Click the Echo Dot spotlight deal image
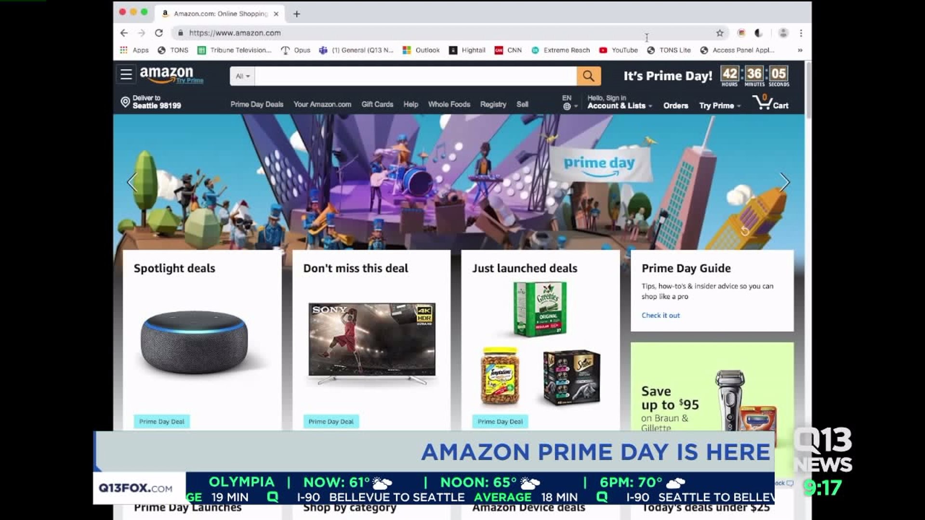Viewport: 925px width, 520px height. [x=195, y=343]
